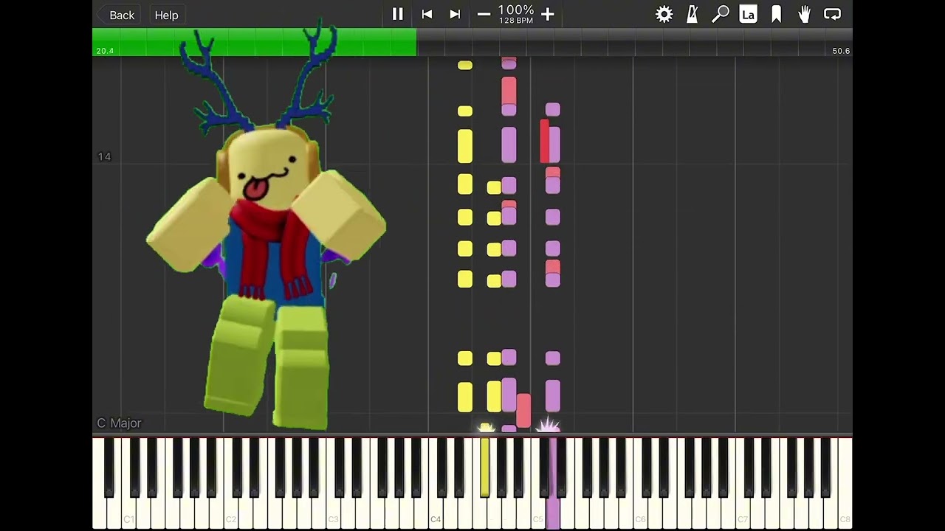Open the hands selection icon

point(804,14)
